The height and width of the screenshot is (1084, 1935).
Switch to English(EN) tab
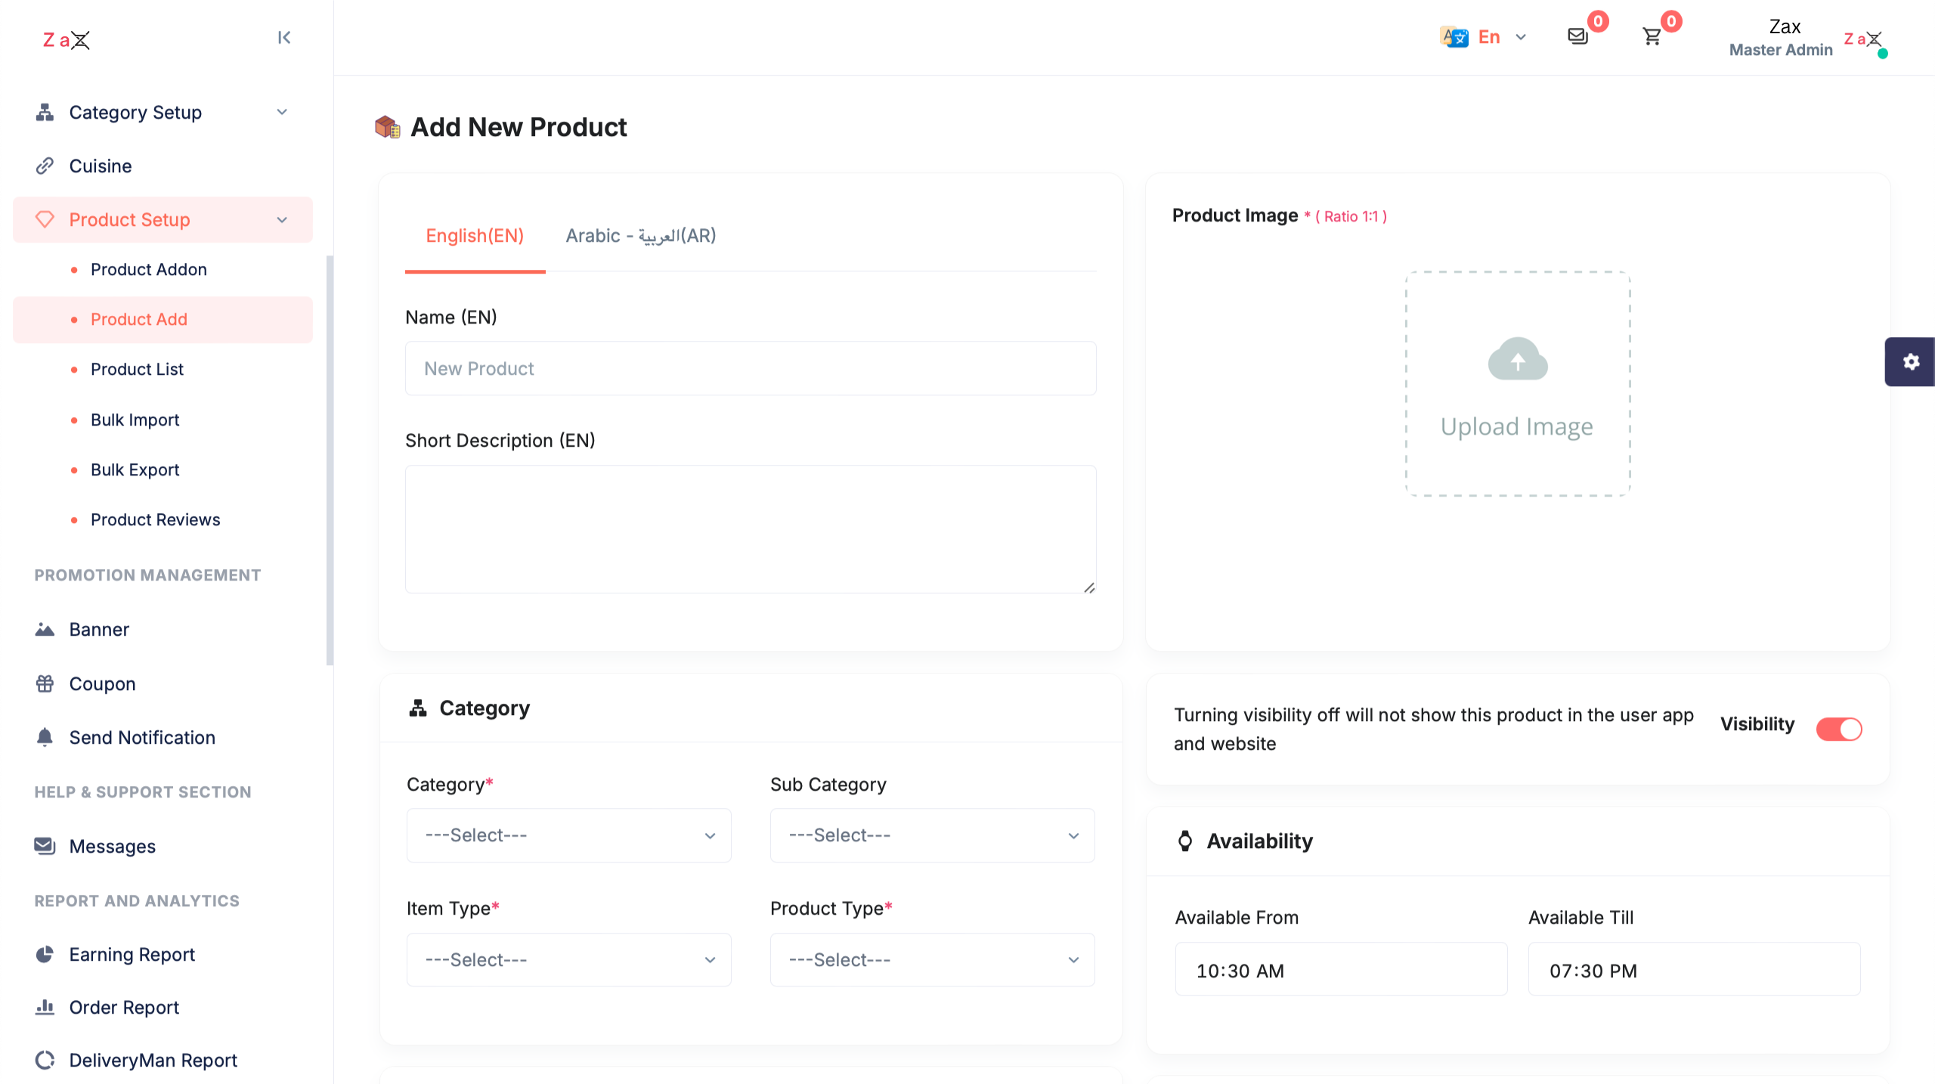tap(475, 237)
